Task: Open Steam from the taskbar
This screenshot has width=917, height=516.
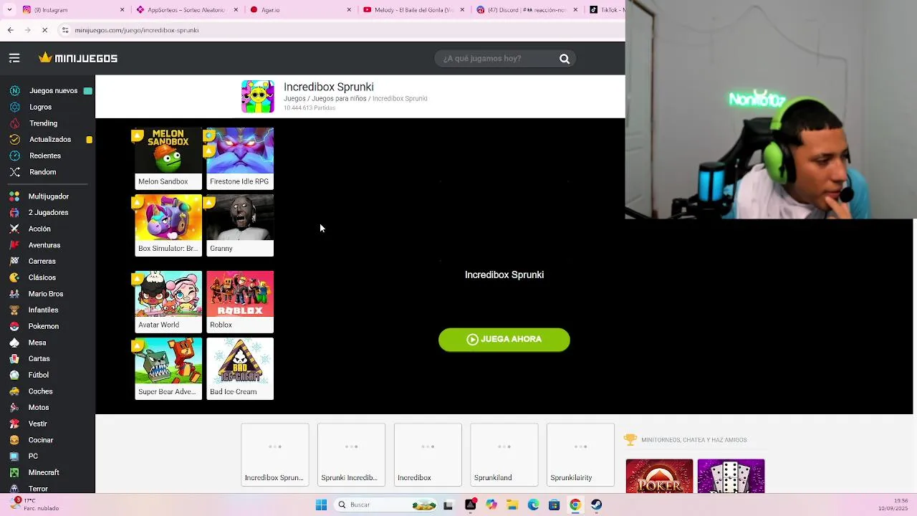Action: pos(596,505)
